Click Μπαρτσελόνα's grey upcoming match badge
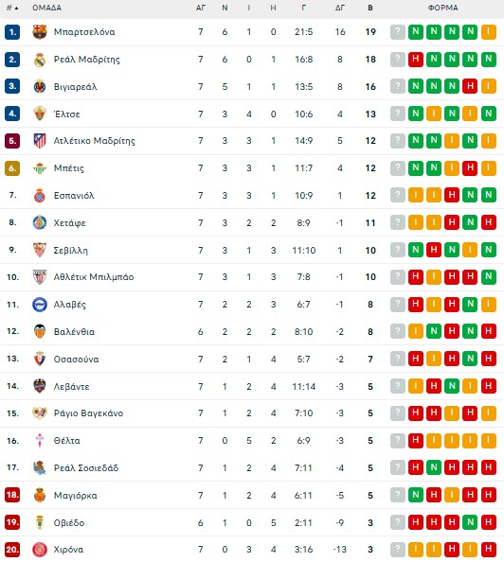504x562 pixels. [397, 32]
